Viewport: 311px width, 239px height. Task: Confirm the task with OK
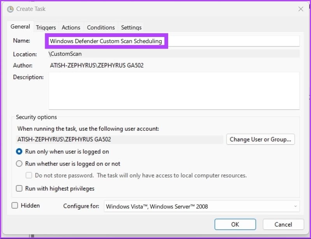click(235, 224)
